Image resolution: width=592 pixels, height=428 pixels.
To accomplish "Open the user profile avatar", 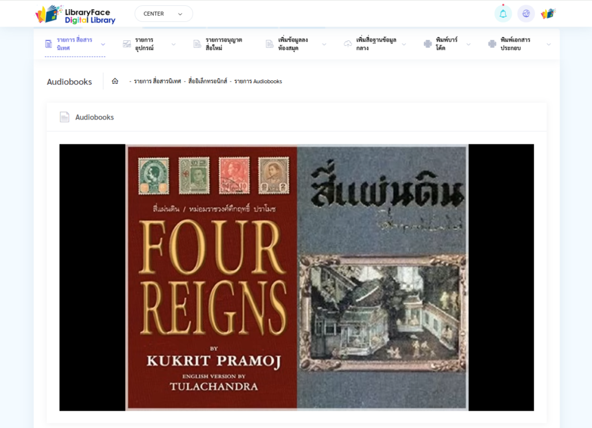I will click(548, 14).
